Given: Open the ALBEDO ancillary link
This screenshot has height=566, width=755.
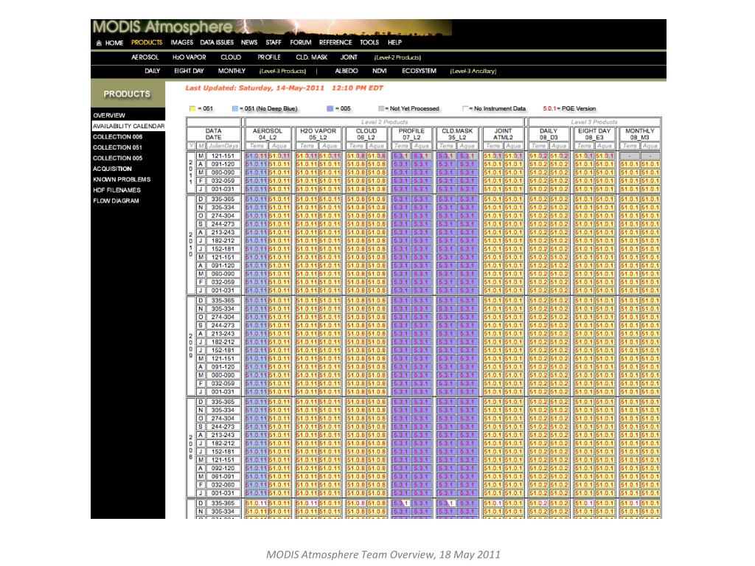Looking at the screenshot, I should 347,71.
